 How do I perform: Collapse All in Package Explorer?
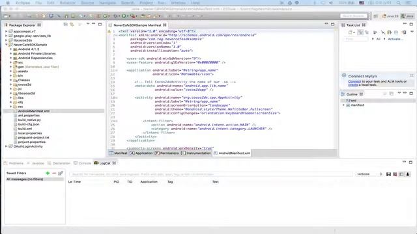[x=65, y=25]
